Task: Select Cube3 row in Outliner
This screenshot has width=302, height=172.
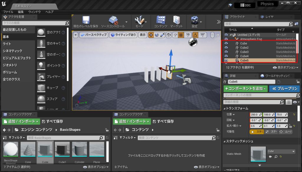Action: (260, 52)
